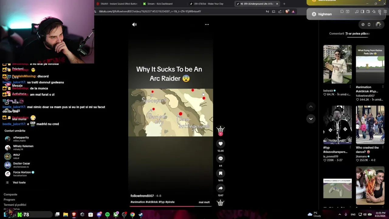This screenshot has width=389, height=219.
Task: Share the video using the arrow icon
Action: click(221, 188)
